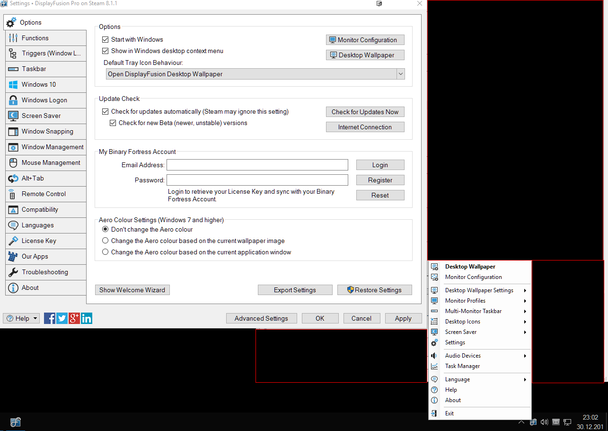This screenshot has height=431, width=608.
Task: Click the Remote Control icon in sidebar
Action: 13,194
